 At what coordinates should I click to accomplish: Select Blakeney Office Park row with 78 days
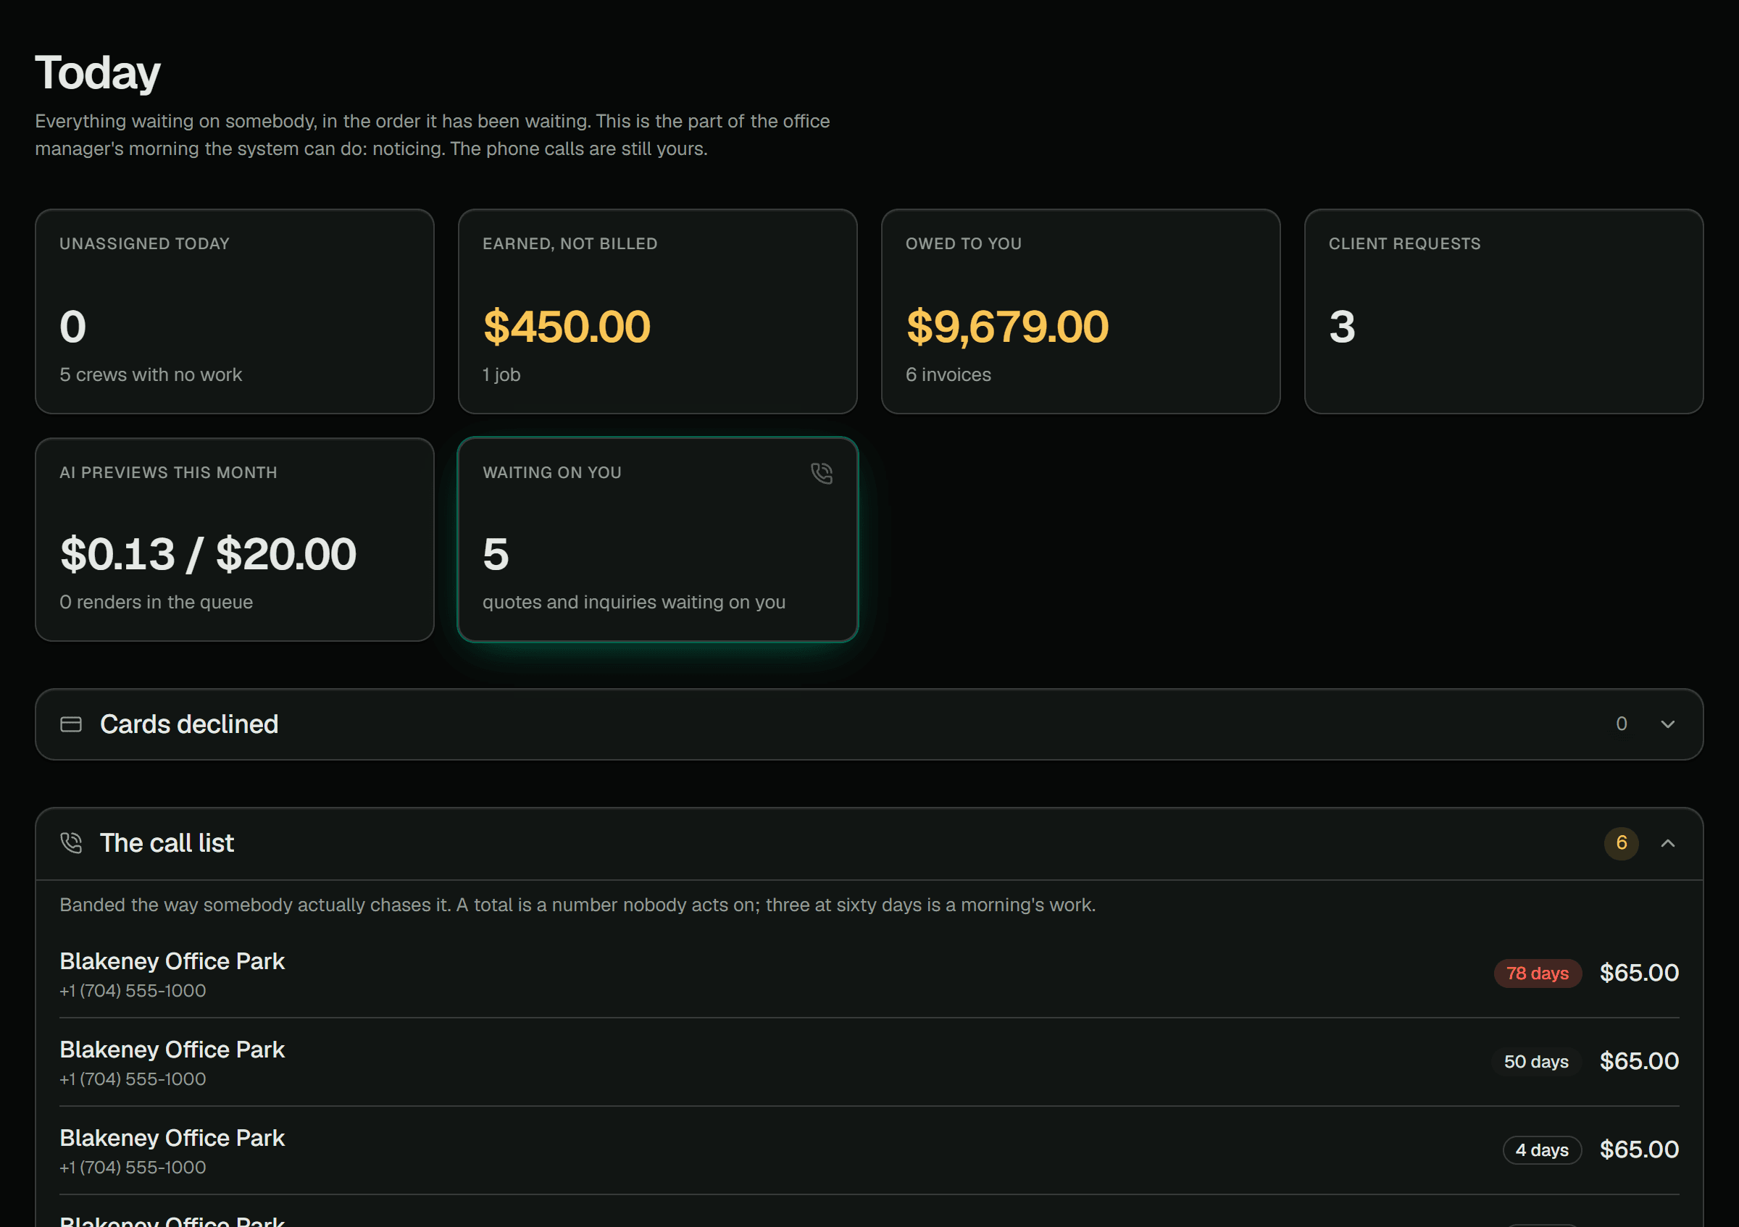(869, 973)
